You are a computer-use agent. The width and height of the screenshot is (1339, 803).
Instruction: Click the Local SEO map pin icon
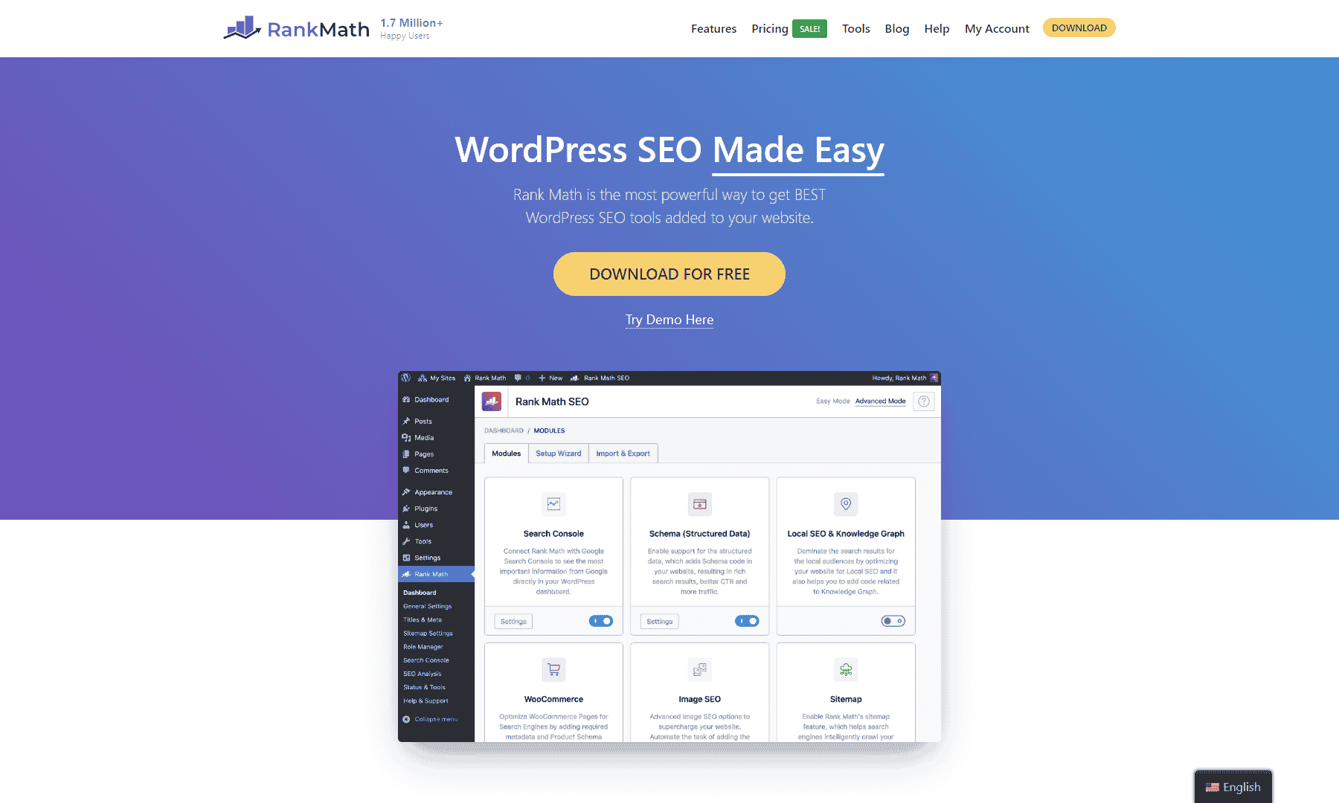coord(846,504)
